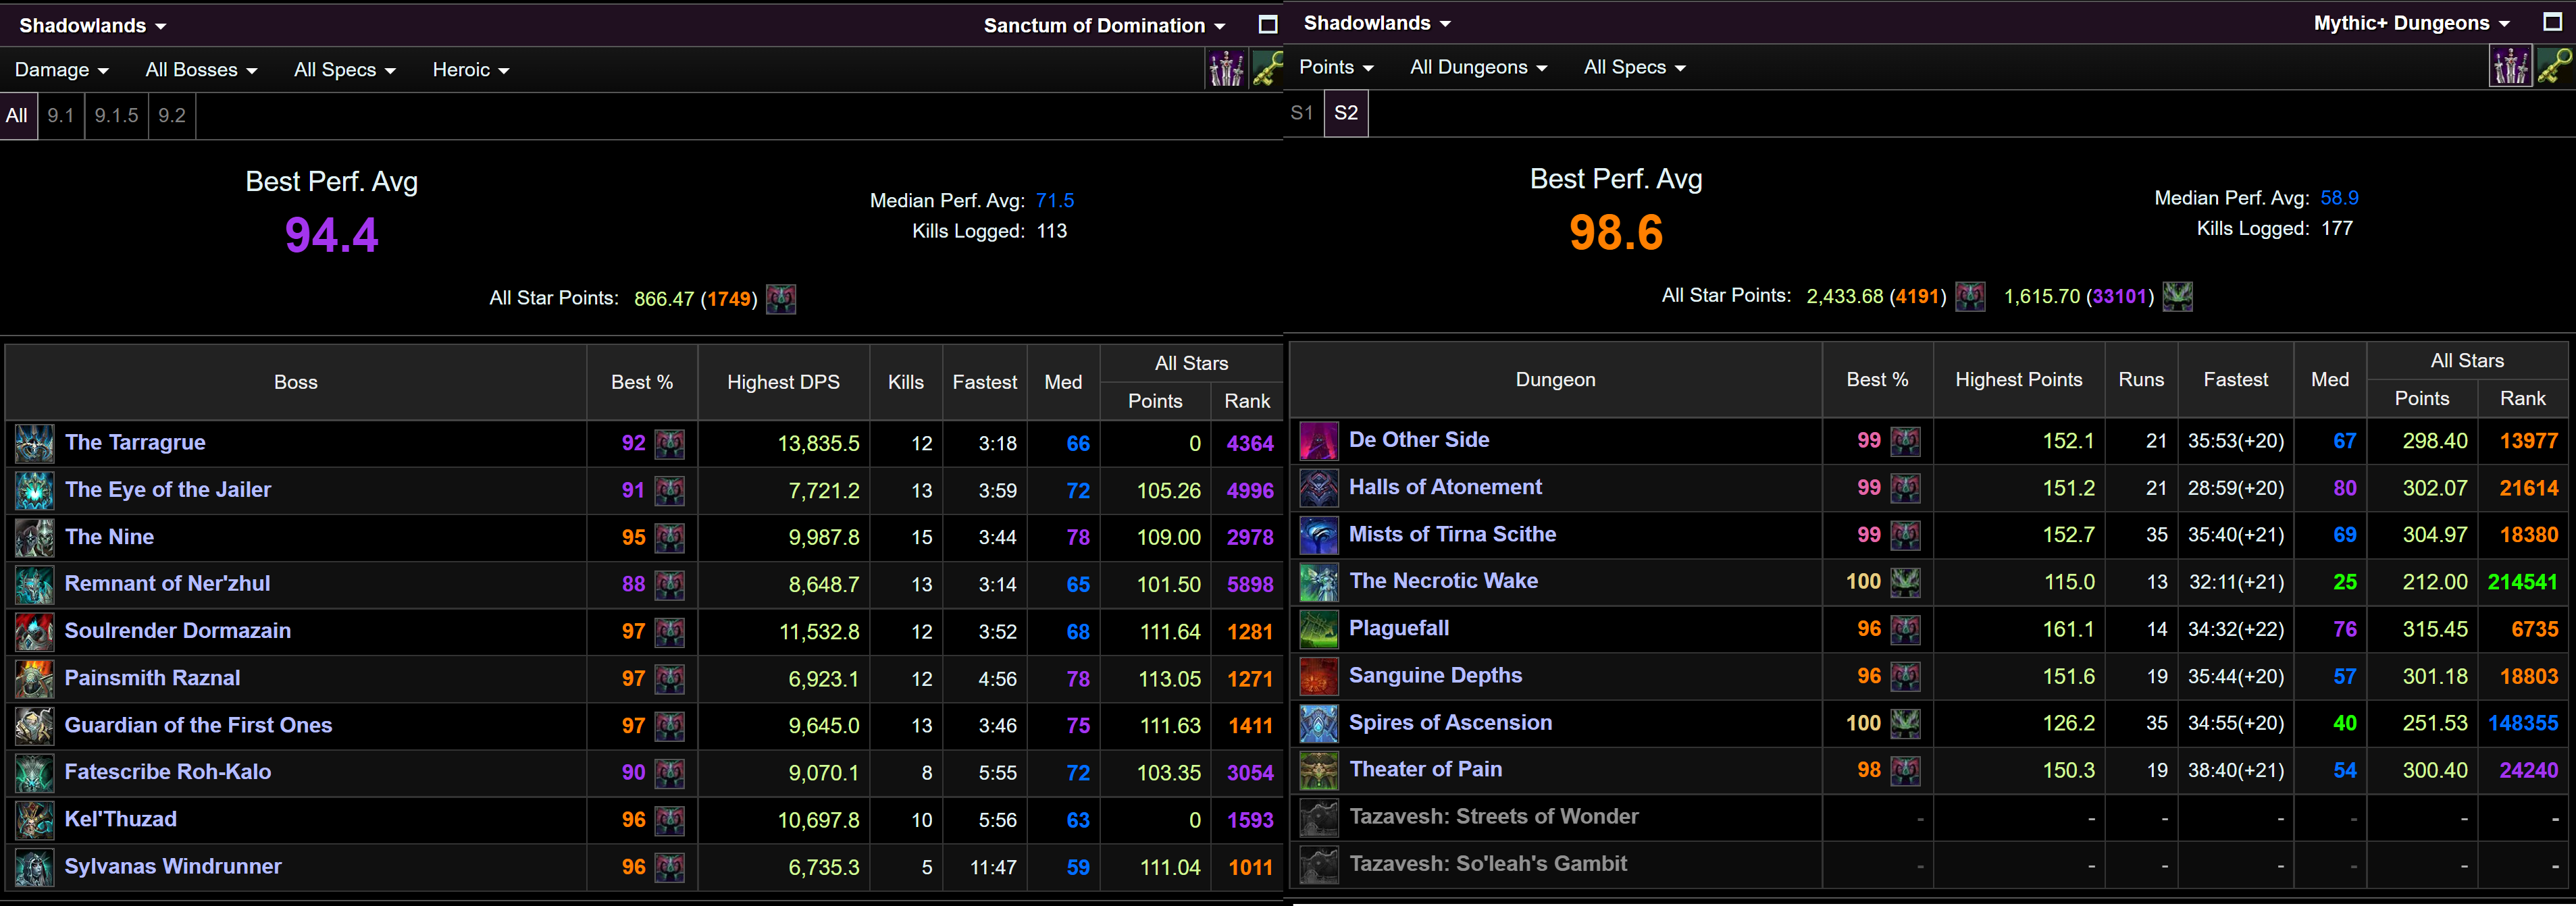Click spec icon next to 866.47 All Star Points
The height and width of the screenshot is (906, 2576).
(781, 298)
